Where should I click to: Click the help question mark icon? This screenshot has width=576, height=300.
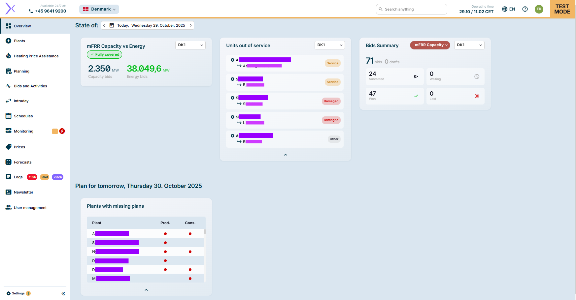coord(525,9)
